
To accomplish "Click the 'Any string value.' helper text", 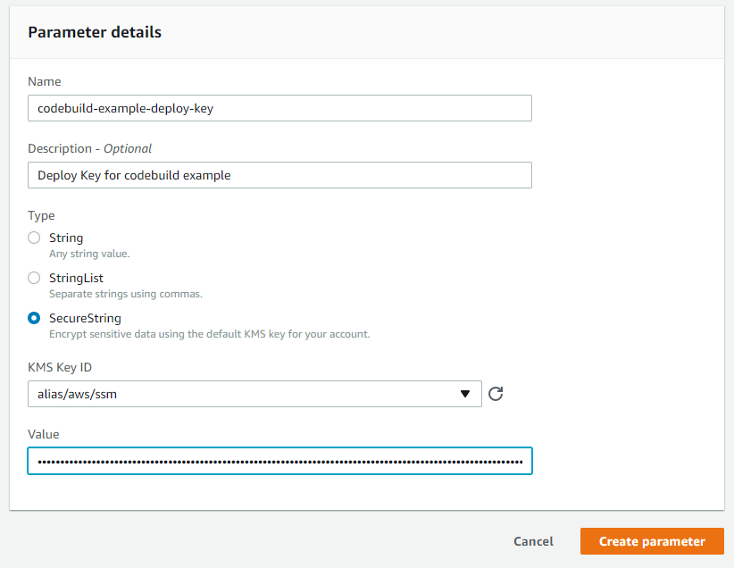I will [x=89, y=254].
